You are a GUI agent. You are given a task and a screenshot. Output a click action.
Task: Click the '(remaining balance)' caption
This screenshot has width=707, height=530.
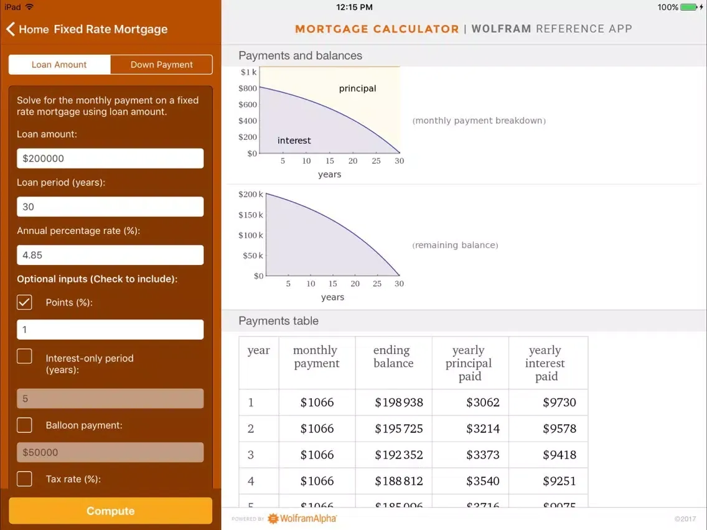[455, 245]
